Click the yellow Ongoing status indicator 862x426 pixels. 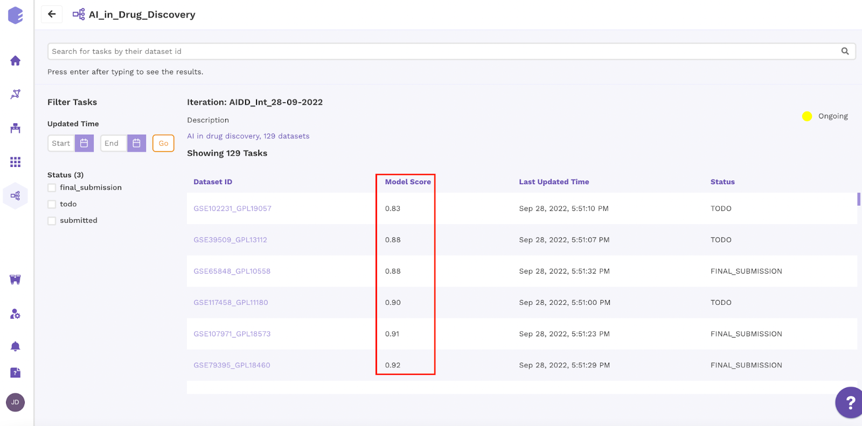807,116
